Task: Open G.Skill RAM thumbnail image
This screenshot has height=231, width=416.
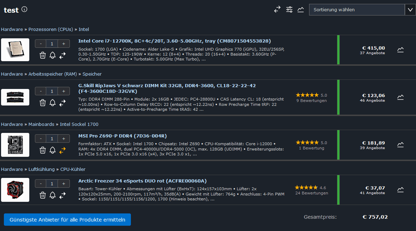Action: pyautogui.click(x=15, y=97)
